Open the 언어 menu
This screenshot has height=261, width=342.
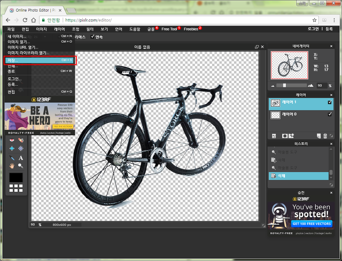119,29
